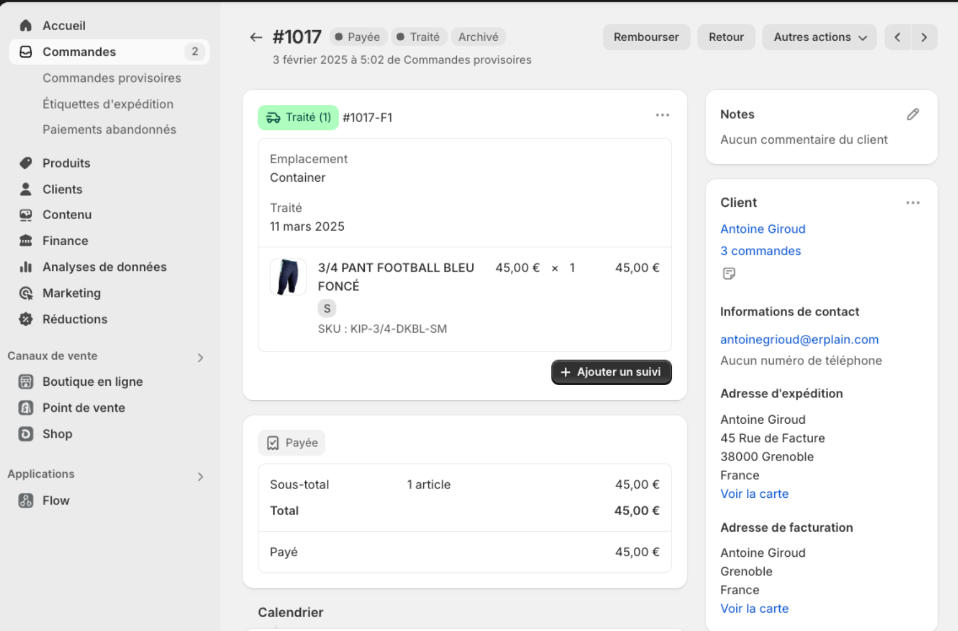Expand the Applications section
958x631 pixels.
tap(201, 477)
